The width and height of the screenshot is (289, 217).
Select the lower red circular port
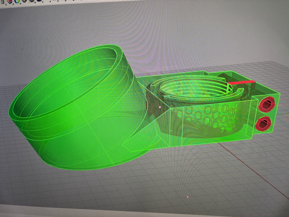263,123
